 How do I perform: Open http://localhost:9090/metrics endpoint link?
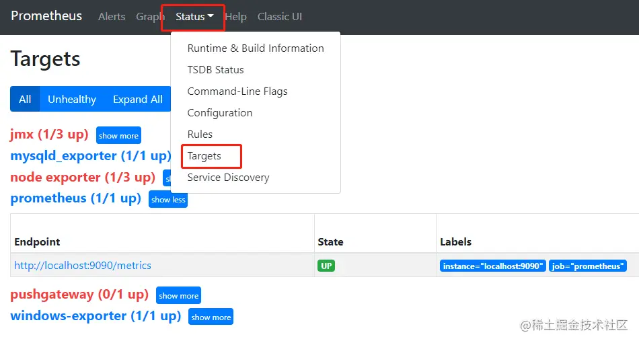(x=83, y=266)
